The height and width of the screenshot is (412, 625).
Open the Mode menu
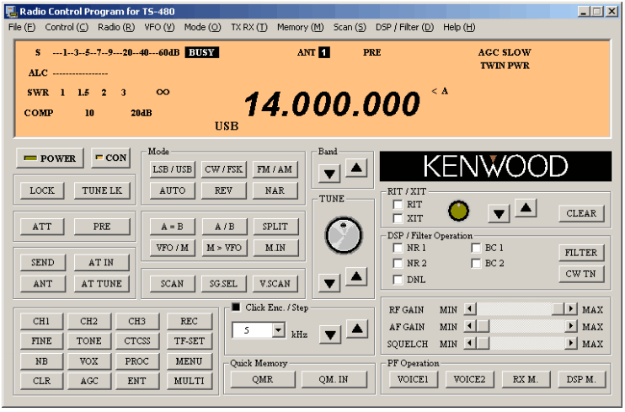pos(202,27)
